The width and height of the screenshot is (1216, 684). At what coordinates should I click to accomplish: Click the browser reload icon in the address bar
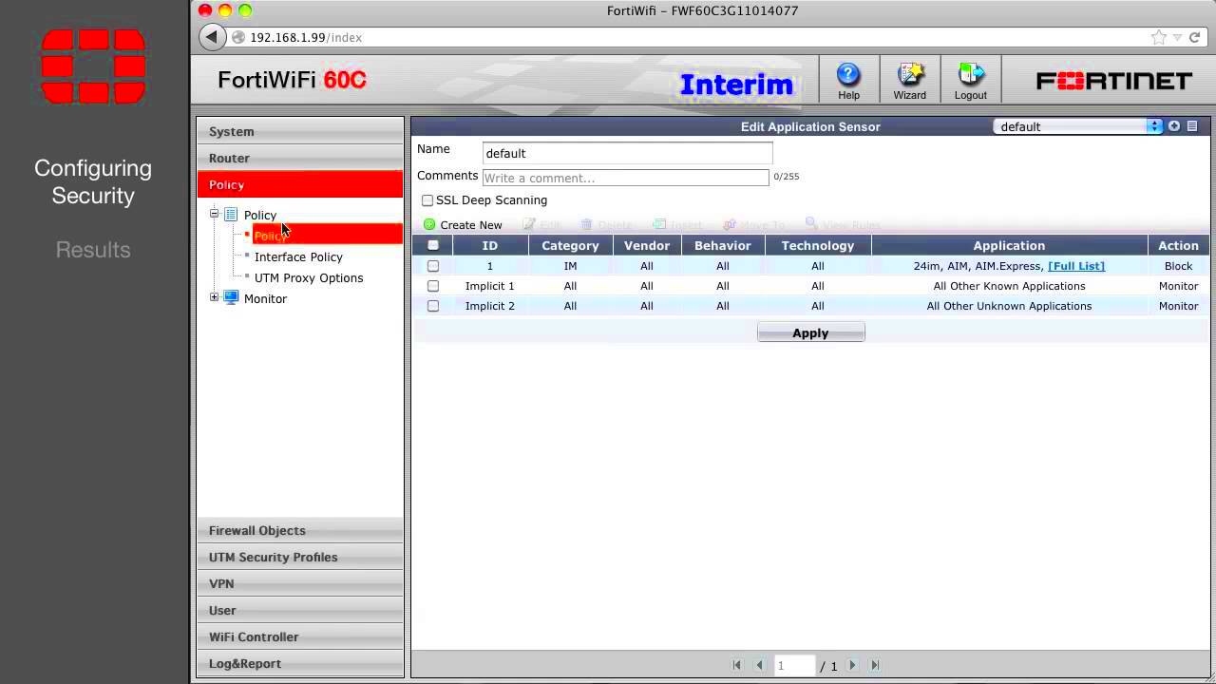pyautogui.click(x=1194, y=37)
